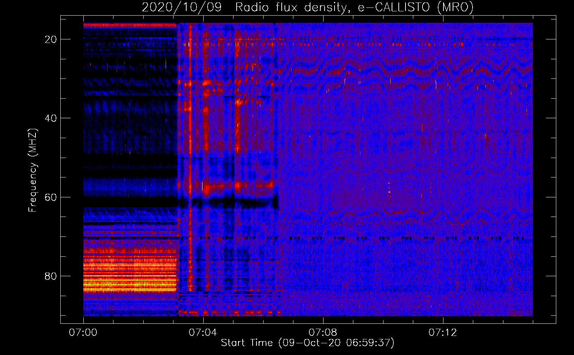Click the frequency tick label "20"

point(51,39)
